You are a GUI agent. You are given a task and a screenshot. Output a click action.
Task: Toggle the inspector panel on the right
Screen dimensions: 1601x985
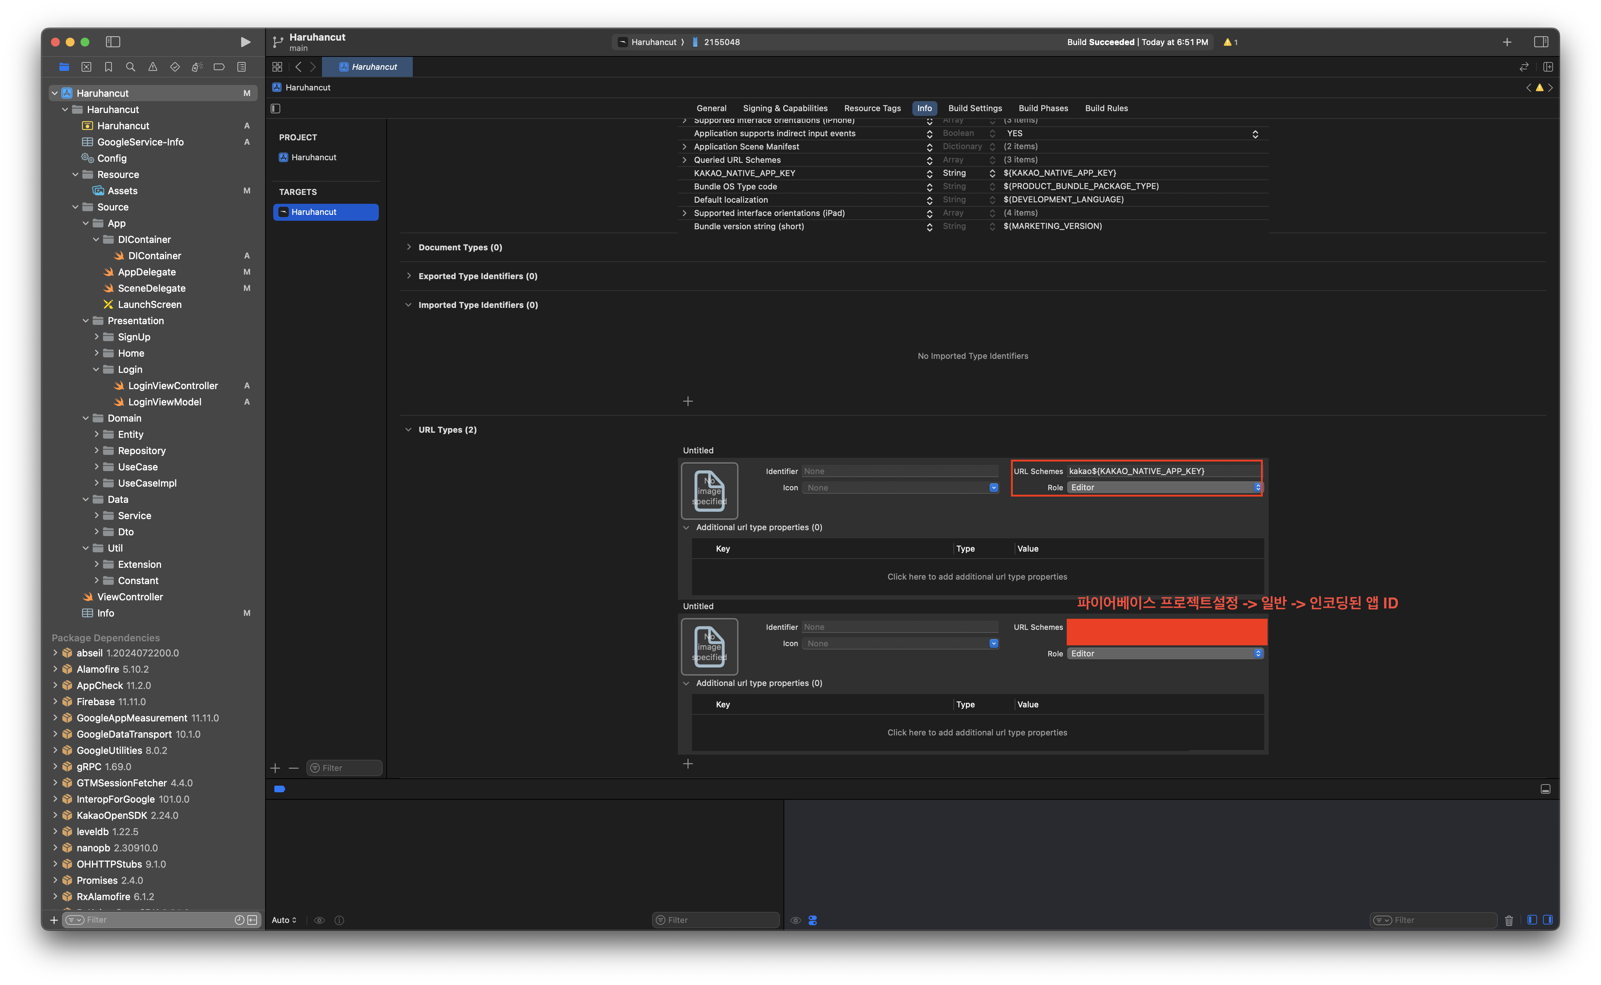[x=1541, y=42]
